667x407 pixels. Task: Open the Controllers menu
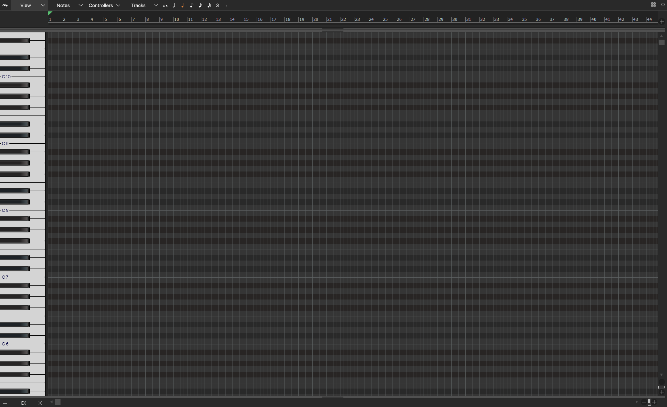101,5
